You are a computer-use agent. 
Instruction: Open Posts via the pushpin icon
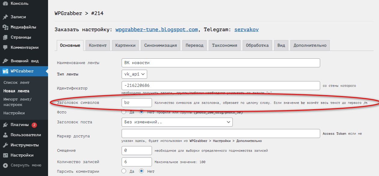pos(5,17)
